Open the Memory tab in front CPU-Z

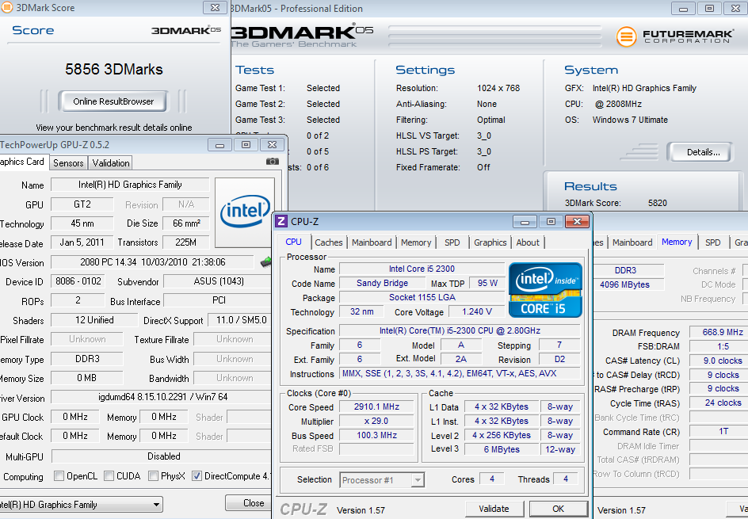pos(416,242)
